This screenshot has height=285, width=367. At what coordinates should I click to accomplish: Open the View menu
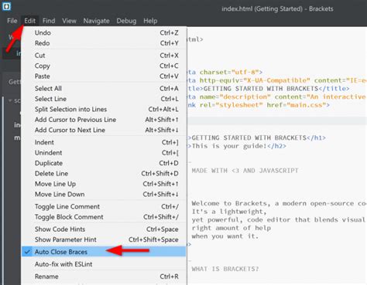(x=69, y=21)
